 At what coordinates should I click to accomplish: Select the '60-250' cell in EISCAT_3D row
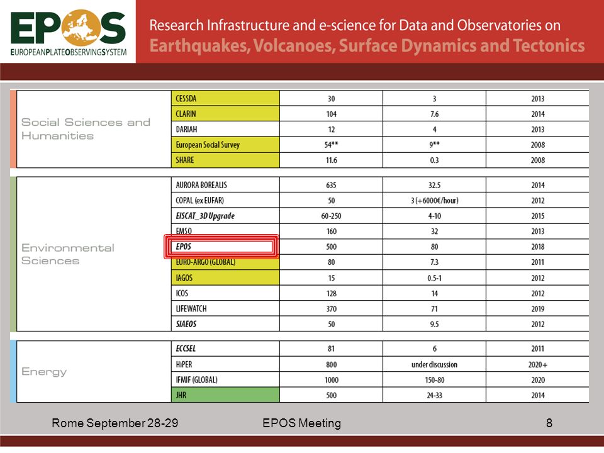click(x=332, y=216)
